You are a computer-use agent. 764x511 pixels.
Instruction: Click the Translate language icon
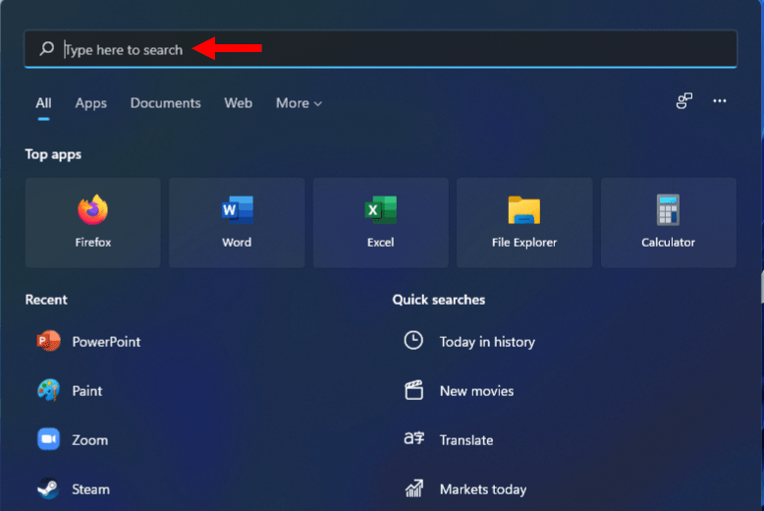click(413, 438)
